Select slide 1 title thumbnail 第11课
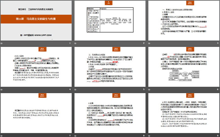The width and height of the screenshot is (220, 137). [36, 21]
